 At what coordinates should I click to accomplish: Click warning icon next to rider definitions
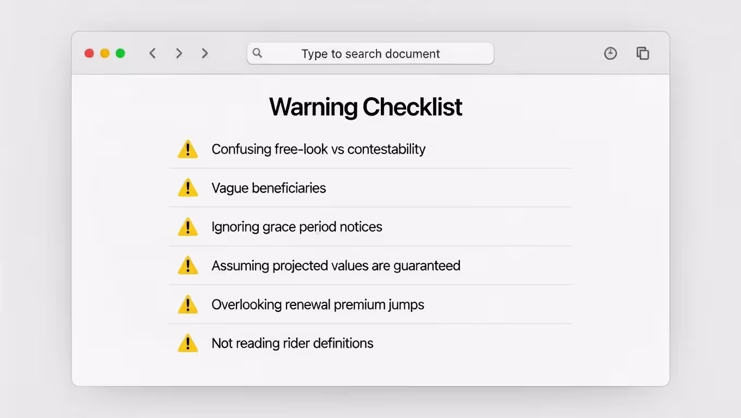point(187,343)
